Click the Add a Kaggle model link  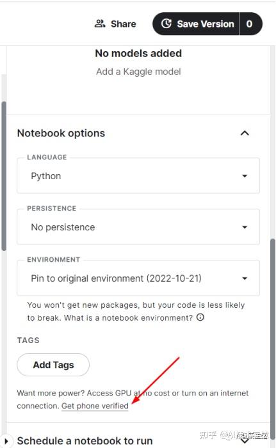tap(138, 72)
